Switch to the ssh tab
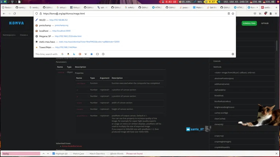Viewport: 280px width, 157px height. tap(103, 8)
